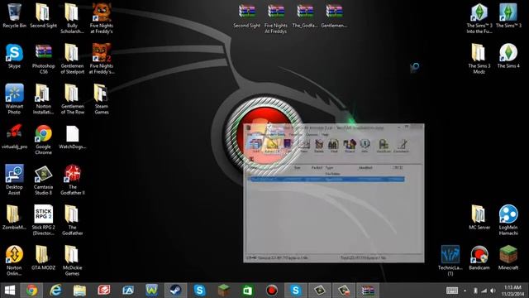Select the Camtasia Studio 8 desktop icon
This screenshot has width=529, height=298.
click(x=44, y=180)
